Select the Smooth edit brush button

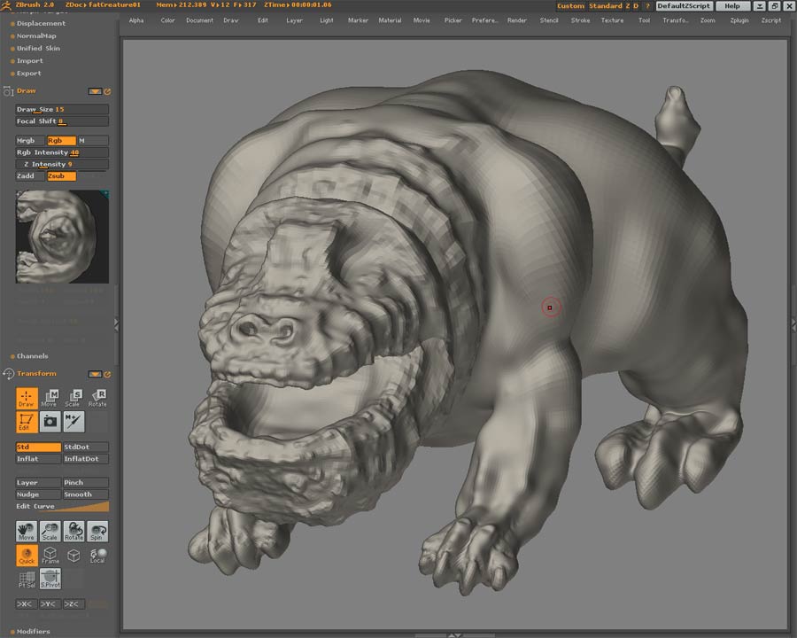[x=85, y=494]
